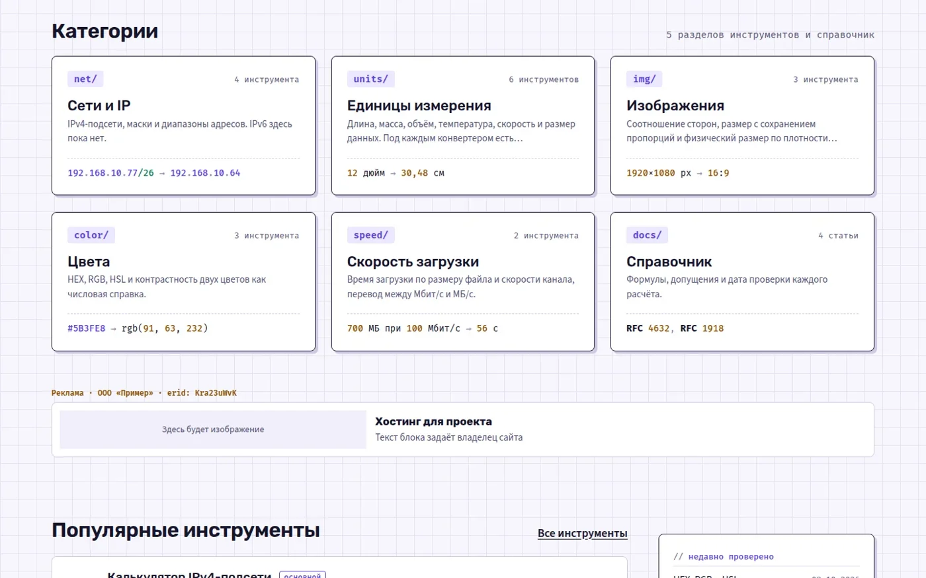Screen dimensions: 926x578
Task: Click the units/ tag badge
Action: tap(370, 79)
